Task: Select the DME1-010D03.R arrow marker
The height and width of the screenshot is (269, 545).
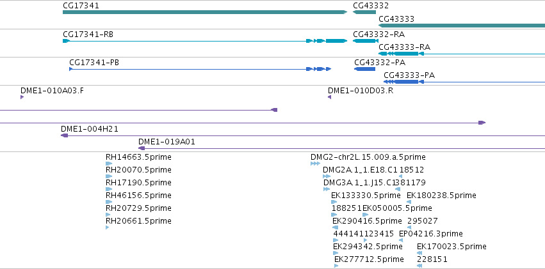Action: click(x=330, y=97)
